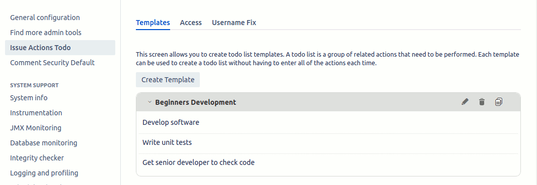Open System info page
The height and width of the screenshot is (185, 537).
29,98
